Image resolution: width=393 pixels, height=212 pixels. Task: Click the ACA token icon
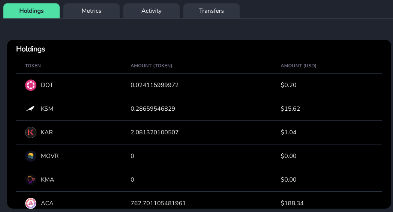coord(31,203)
